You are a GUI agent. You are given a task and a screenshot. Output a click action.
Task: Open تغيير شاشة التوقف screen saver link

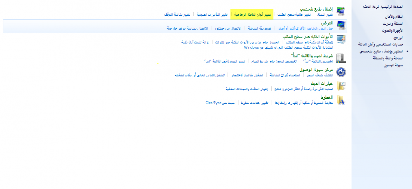pyautogui.click(x=177, y=14)
